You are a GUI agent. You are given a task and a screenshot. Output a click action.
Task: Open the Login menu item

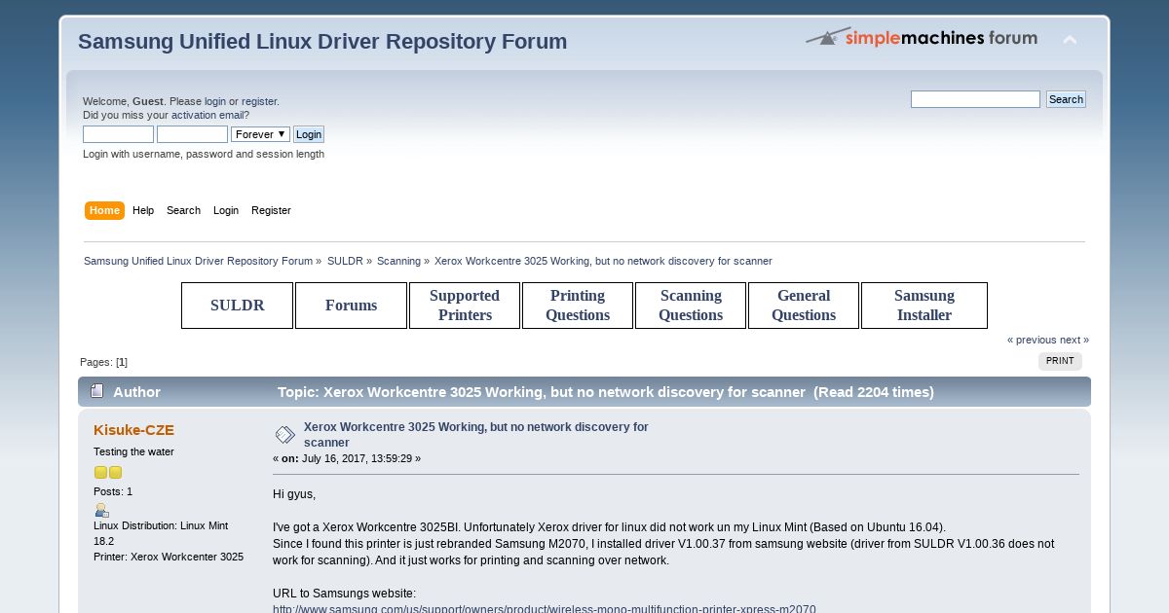tap(226, 210)
